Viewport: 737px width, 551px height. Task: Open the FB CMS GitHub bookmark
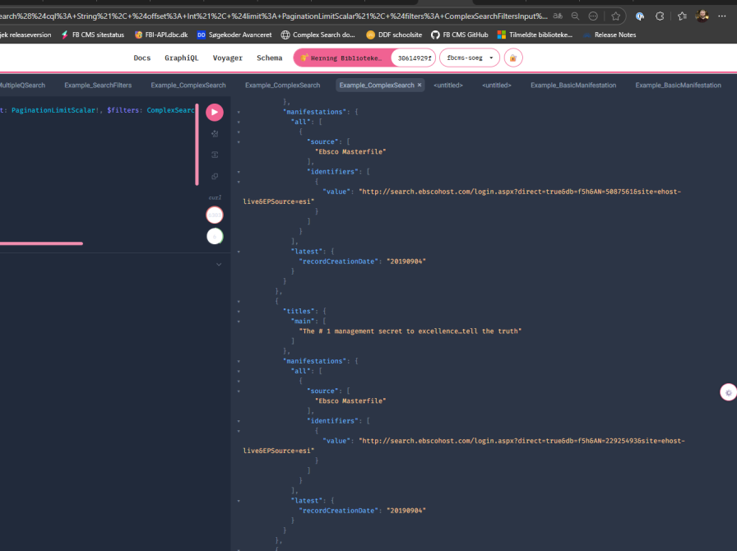[459, 35]
